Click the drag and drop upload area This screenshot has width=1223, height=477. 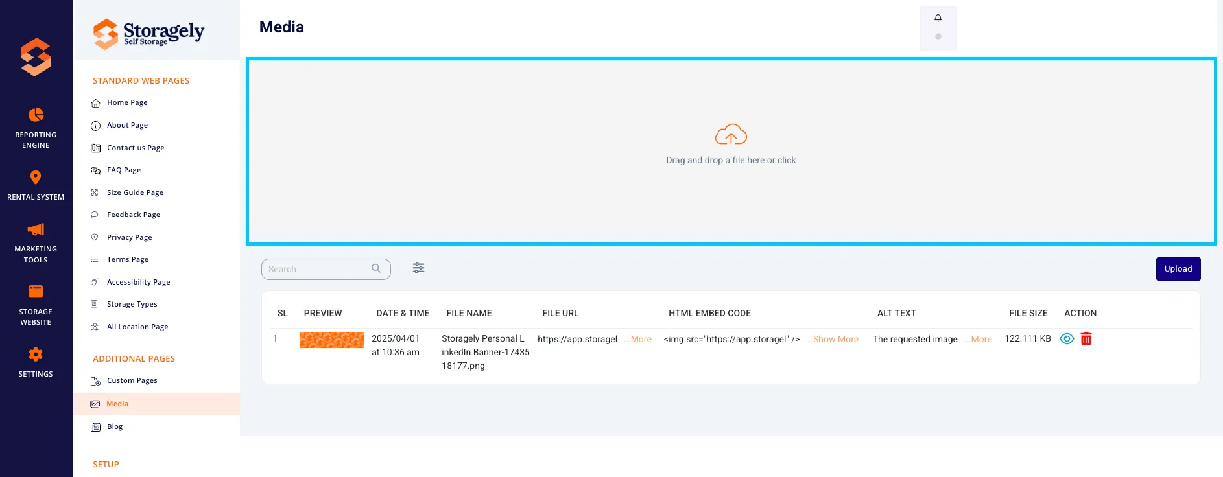(731, 152)
